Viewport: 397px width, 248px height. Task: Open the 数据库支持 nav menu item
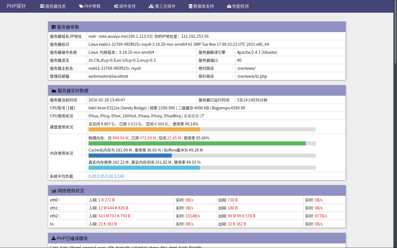[201, 6]
